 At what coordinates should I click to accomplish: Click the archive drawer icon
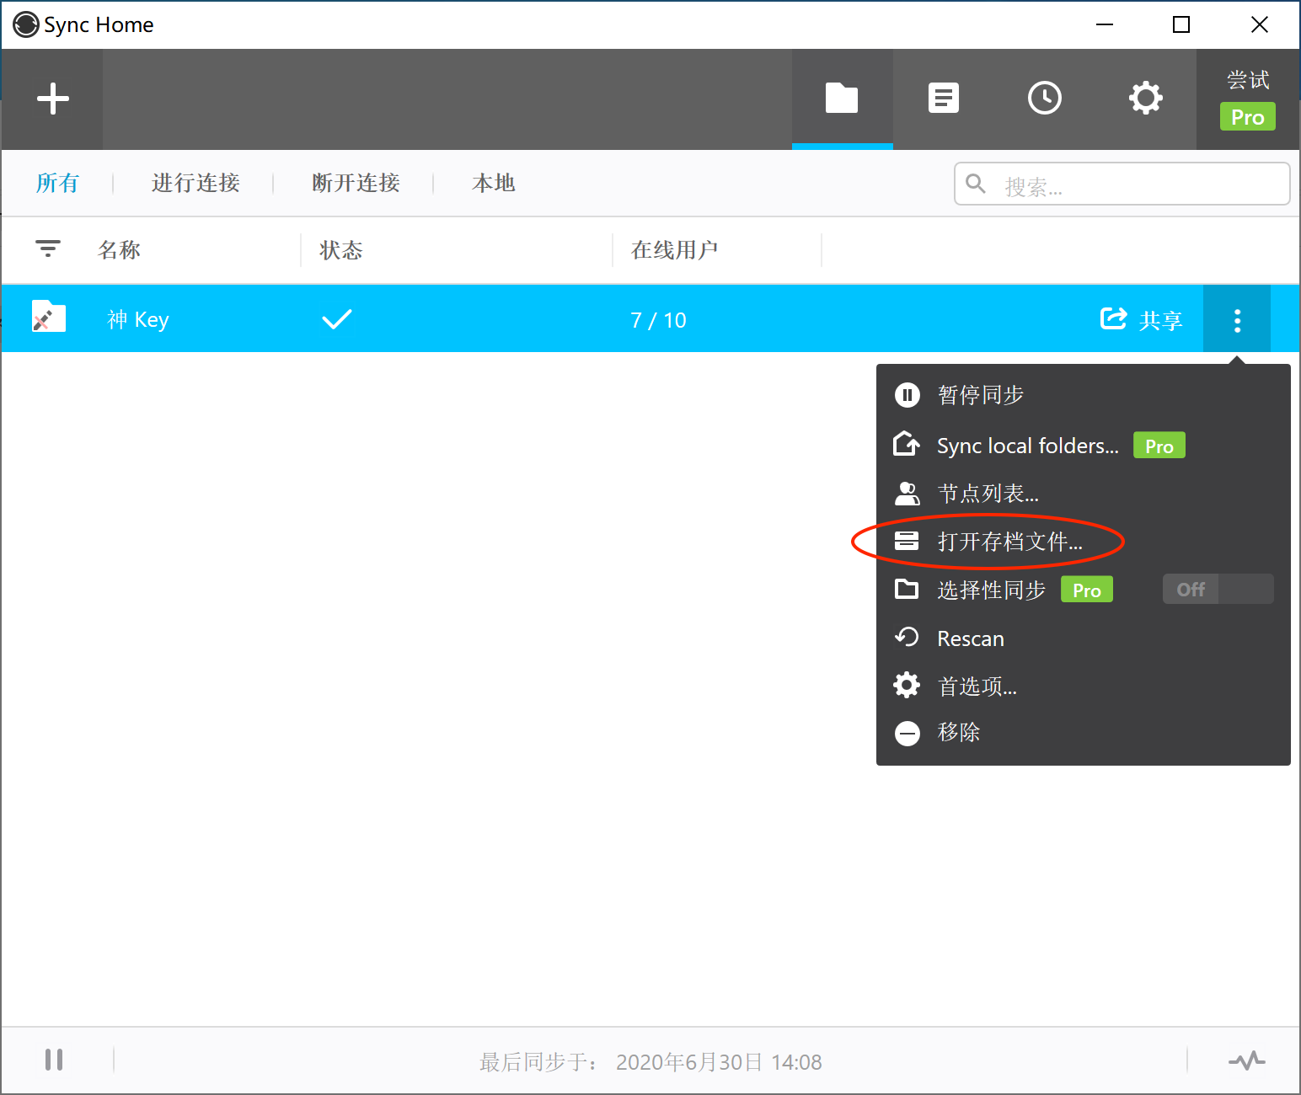[907, 541]
